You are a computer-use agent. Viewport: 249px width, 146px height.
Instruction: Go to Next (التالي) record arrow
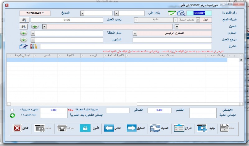point(109,128)
